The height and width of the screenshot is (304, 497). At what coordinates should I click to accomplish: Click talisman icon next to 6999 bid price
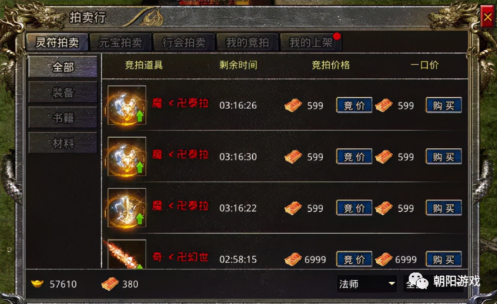click(293, 260)
